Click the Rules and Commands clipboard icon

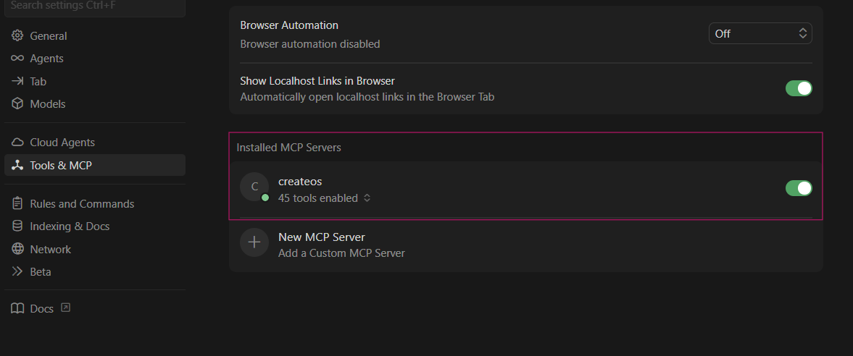(x=17, y=204)
